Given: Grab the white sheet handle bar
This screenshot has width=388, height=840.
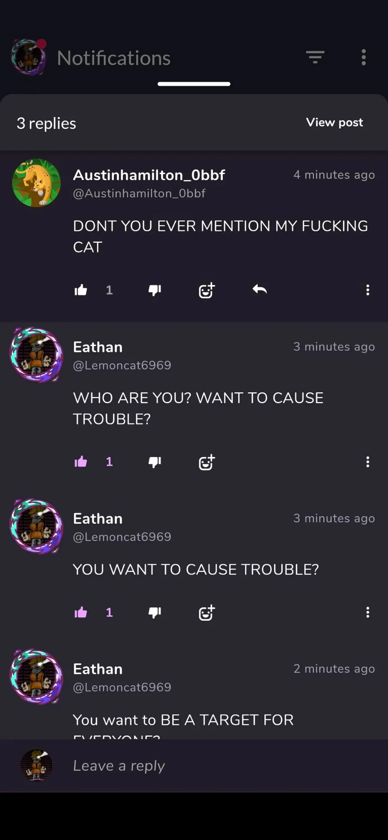Looking at the screenshot, I should coord(194,84).
